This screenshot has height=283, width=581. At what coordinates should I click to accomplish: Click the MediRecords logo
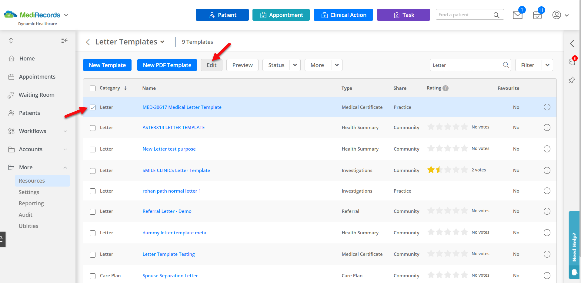[x=32, y=15]
